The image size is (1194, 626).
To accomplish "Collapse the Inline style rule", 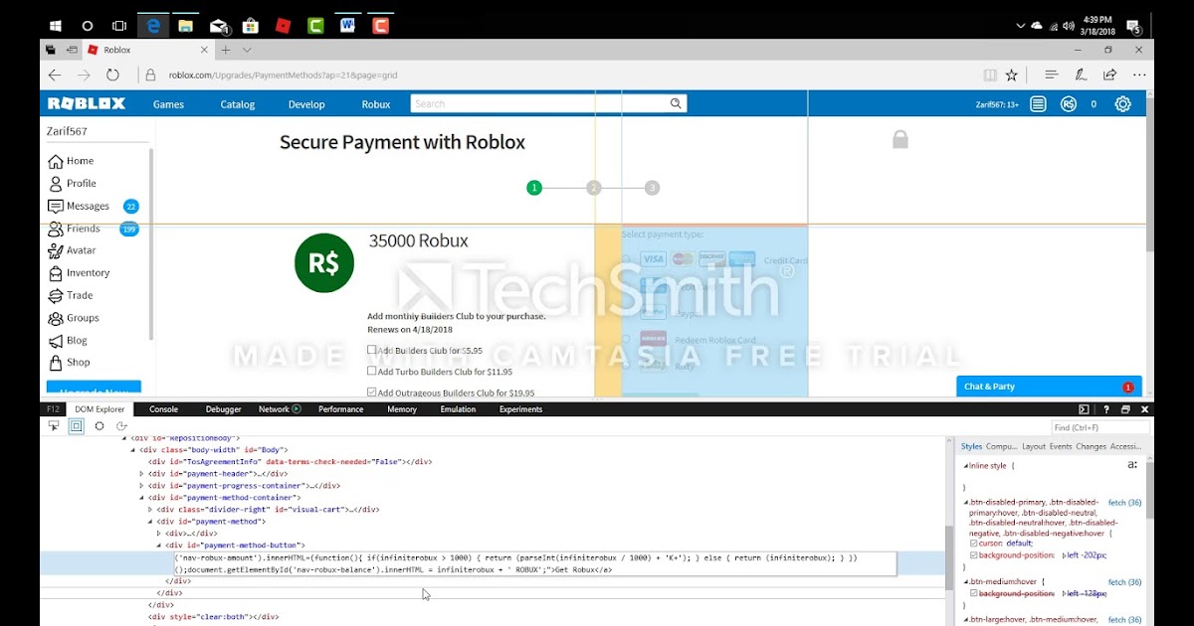I will tap(965, 465).
